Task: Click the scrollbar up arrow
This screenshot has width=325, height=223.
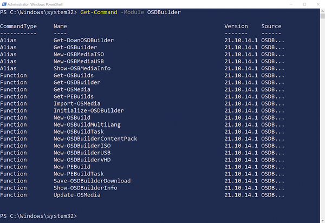Action: click(322, 11)
